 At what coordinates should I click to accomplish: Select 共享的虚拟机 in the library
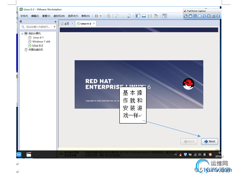(36, 49)
